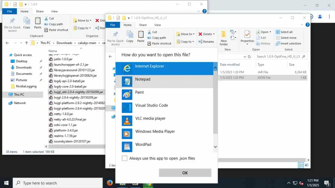This screenshot has height=188, width=335.
Task: Switch to details view in OptiFine window
Action: coord(301,165)
